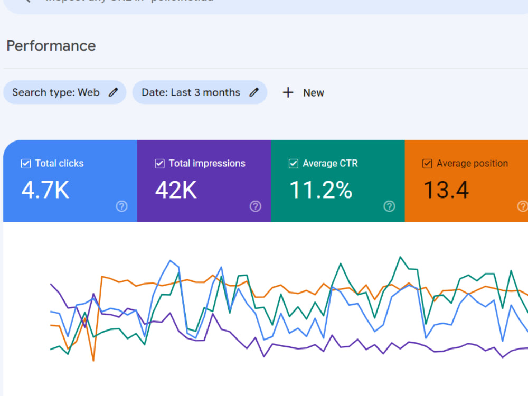
Task: Open help icon on Average CTR card
Action: [x=389, y=206]
